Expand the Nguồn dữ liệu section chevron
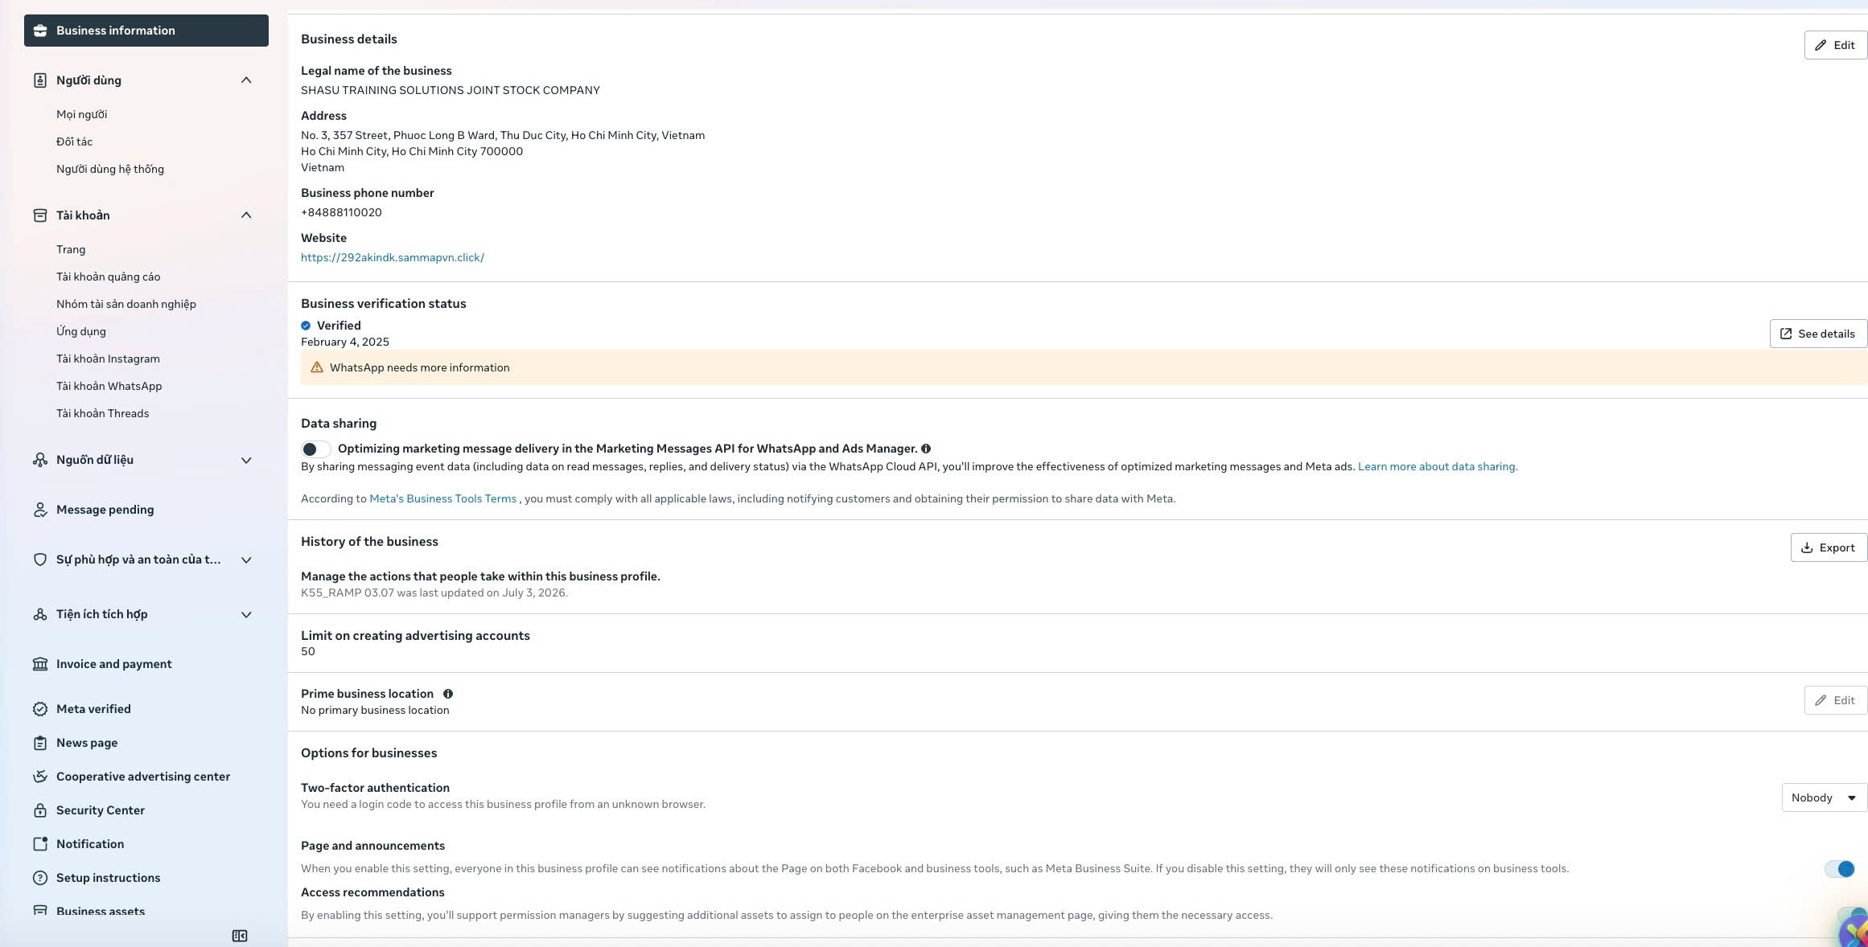 246,460
